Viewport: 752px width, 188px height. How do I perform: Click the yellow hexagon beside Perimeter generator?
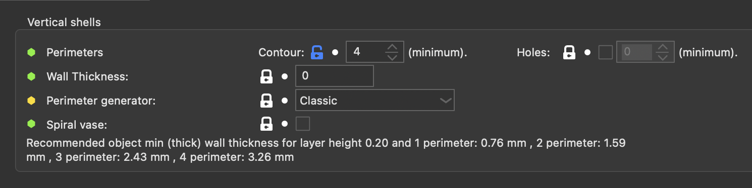pyautogui.click(x=31, y=101)
